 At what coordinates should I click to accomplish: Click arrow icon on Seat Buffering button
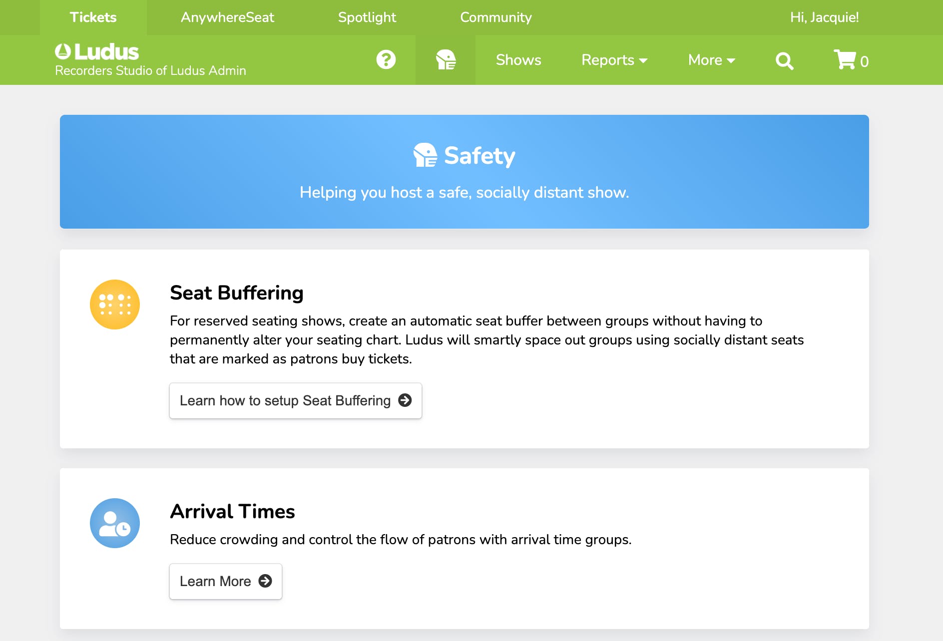coord(405,400)
